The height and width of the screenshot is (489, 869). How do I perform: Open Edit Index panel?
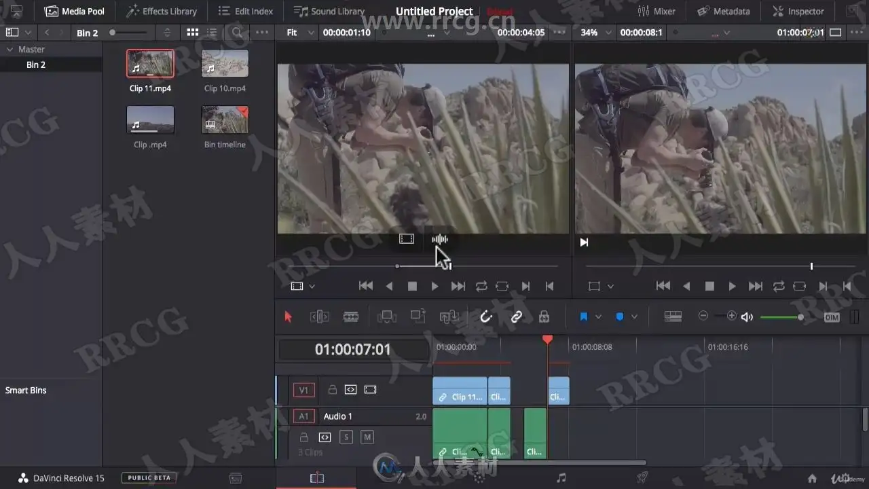coord(246,11)
